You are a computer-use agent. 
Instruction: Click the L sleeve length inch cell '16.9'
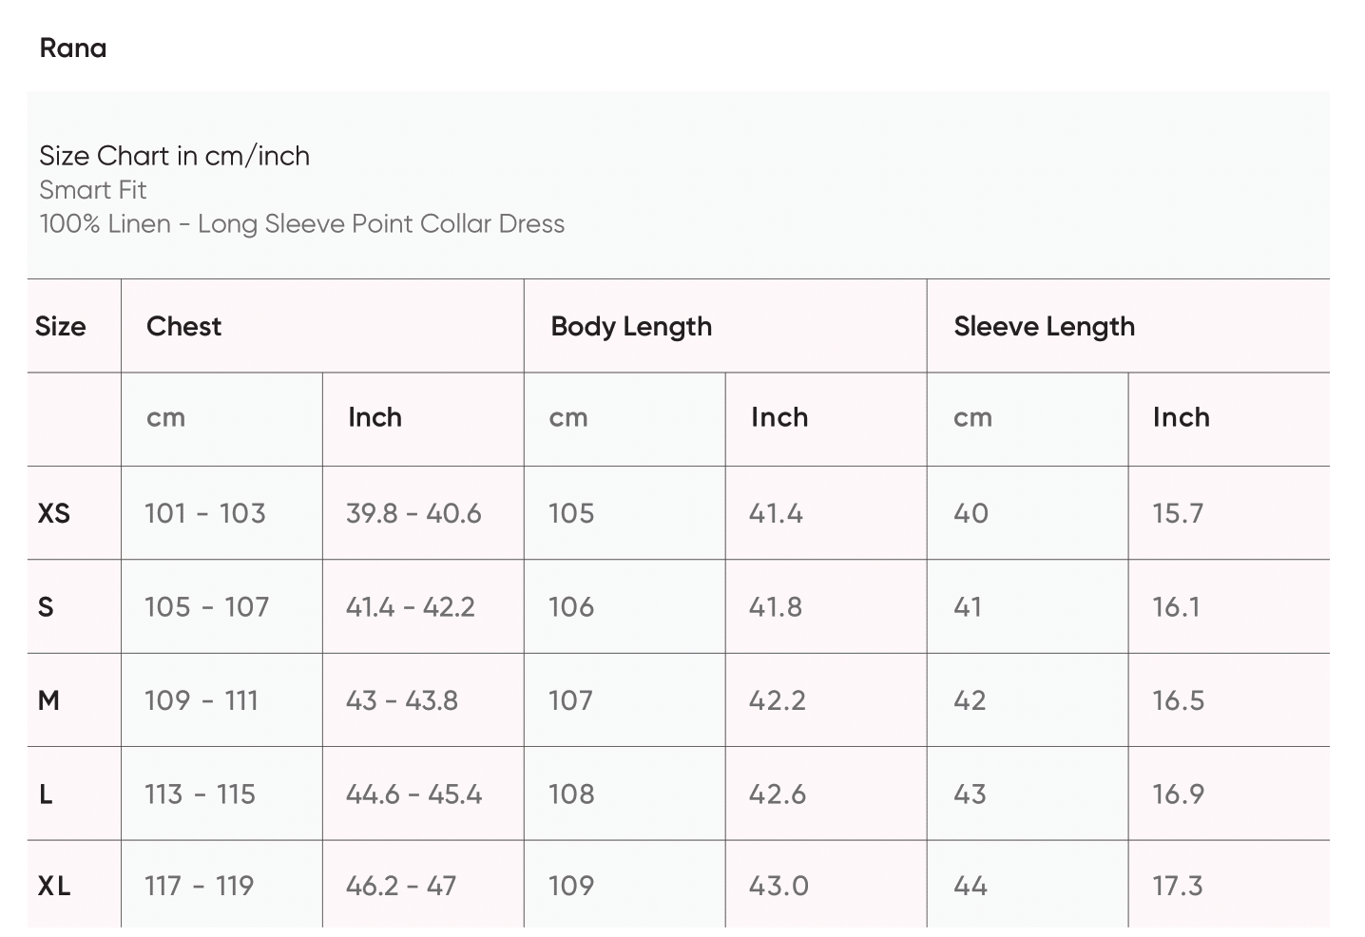1178,794
